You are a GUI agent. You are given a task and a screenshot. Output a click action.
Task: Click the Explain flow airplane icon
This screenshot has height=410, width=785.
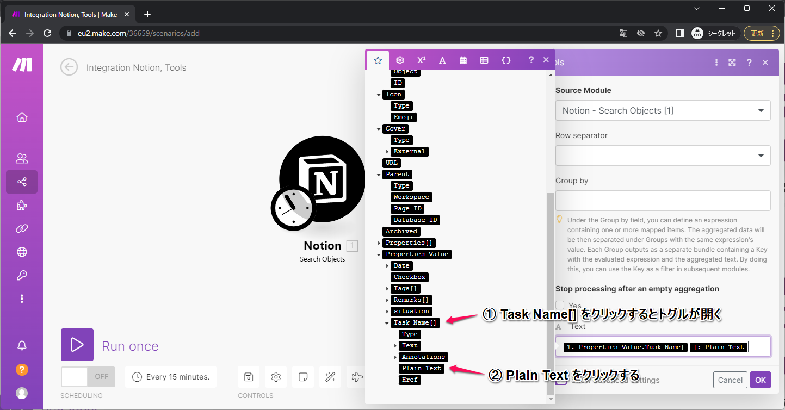click(357, 377)
